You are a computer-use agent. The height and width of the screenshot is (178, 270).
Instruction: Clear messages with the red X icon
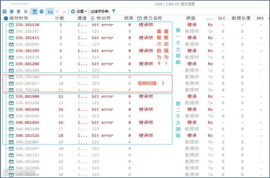point(26,12)
